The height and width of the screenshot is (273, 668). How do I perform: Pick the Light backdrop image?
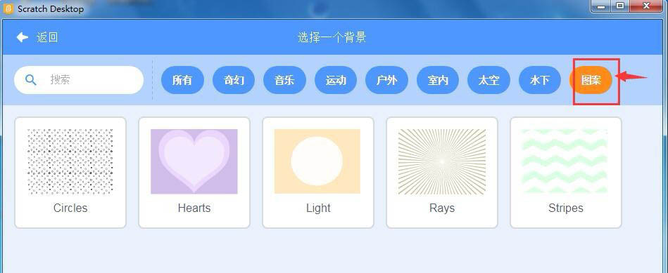(x=317, y=161)
